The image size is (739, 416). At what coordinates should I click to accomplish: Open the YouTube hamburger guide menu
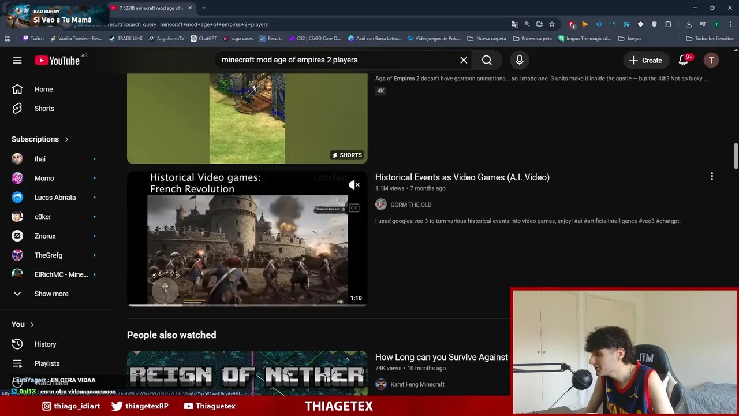17,60
